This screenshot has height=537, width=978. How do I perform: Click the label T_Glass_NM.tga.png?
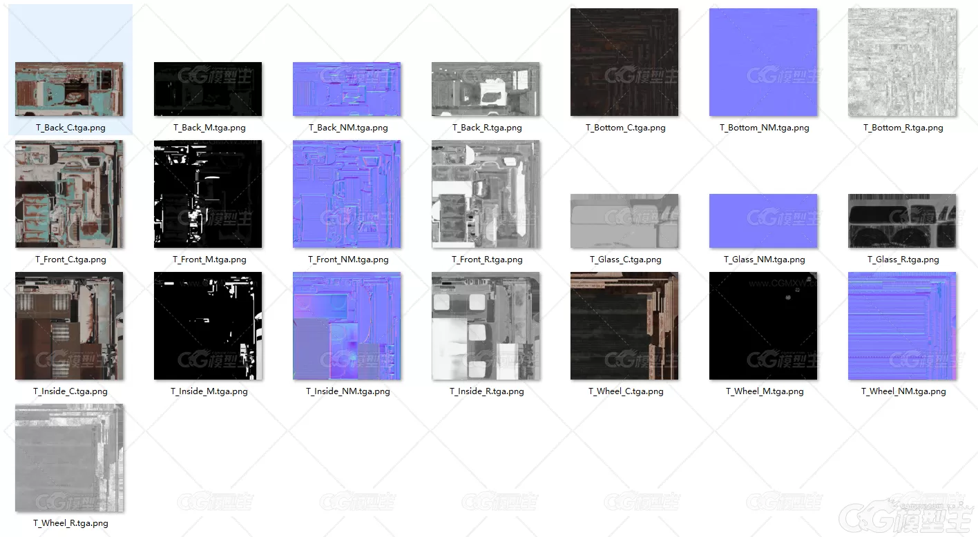(765, 260)
